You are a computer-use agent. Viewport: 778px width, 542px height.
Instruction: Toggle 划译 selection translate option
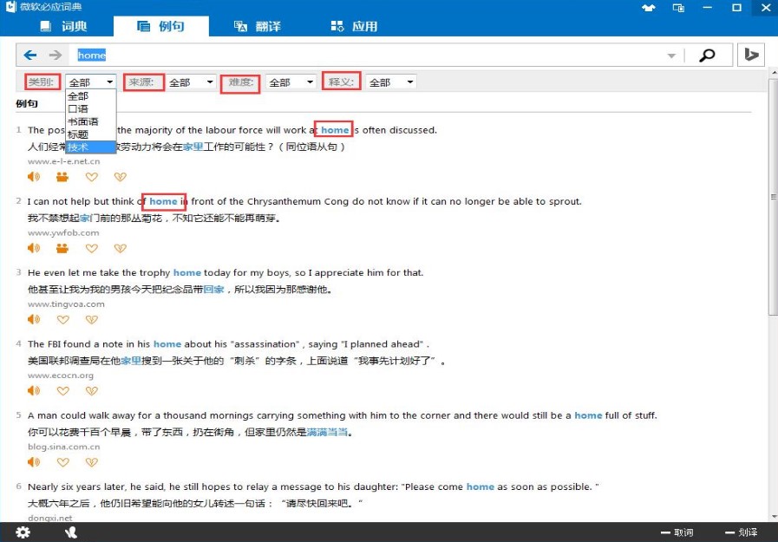click(741, 532)
